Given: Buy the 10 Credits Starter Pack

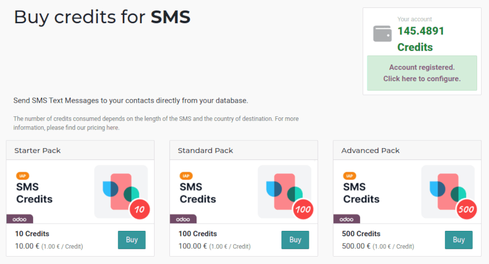Looking at the screenshot, I should pos(132,240).
